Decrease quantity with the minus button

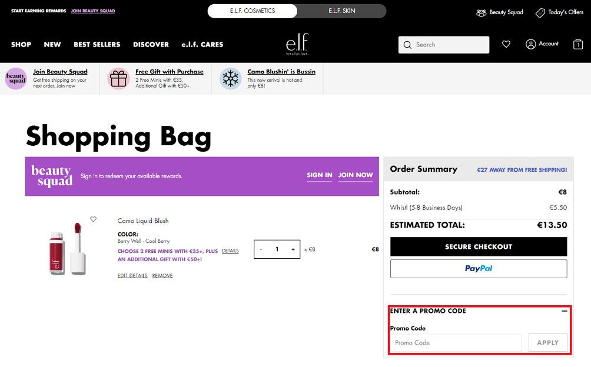261,249
